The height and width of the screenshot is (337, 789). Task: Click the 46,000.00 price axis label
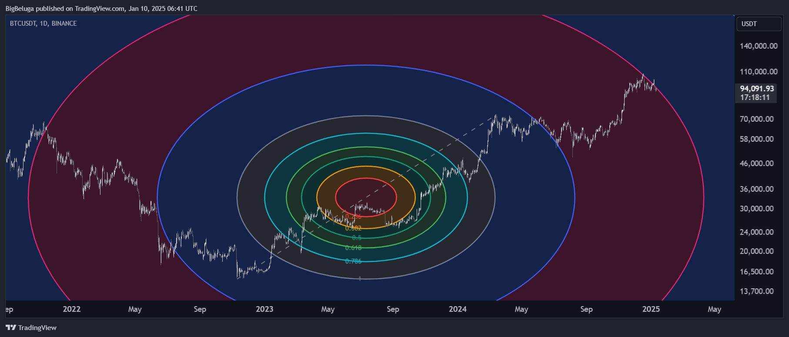(757, 163)
